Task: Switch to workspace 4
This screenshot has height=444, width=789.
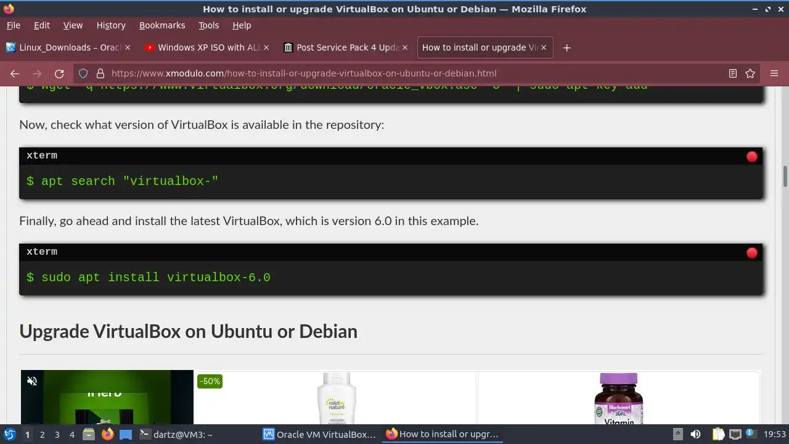Action: pyautogui.click(x=72, y=435)
